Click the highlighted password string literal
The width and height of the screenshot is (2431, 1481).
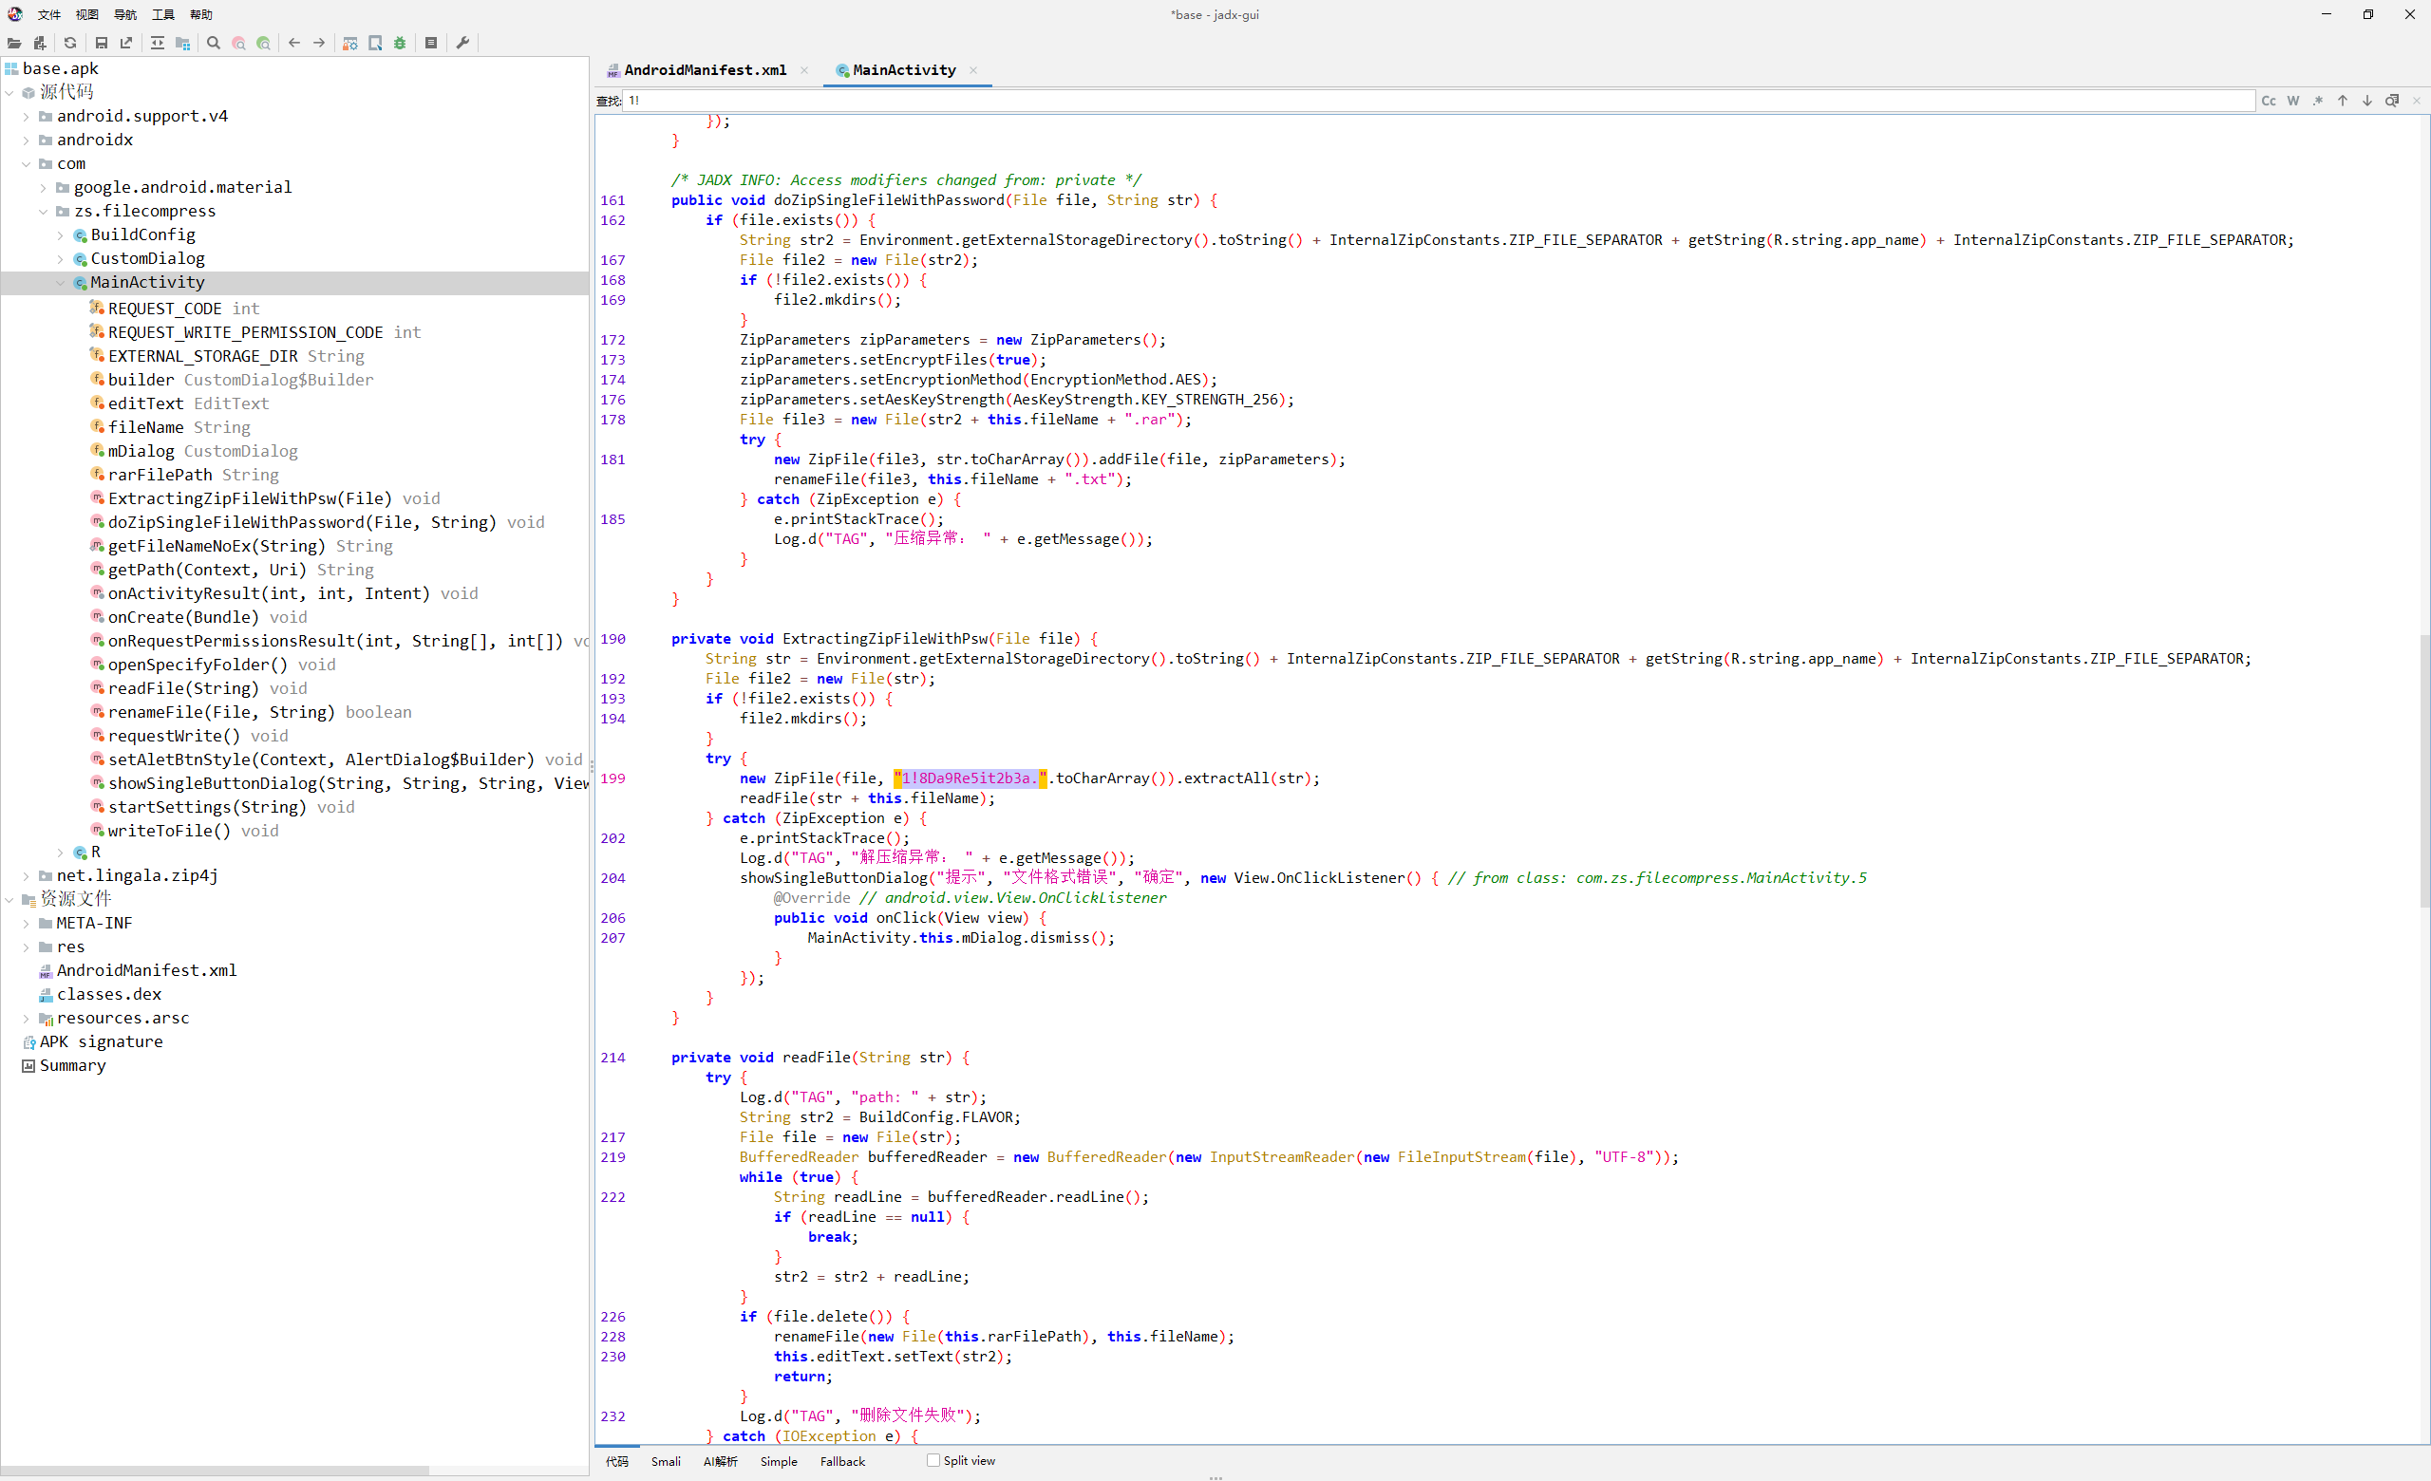(x=970, y=778)
